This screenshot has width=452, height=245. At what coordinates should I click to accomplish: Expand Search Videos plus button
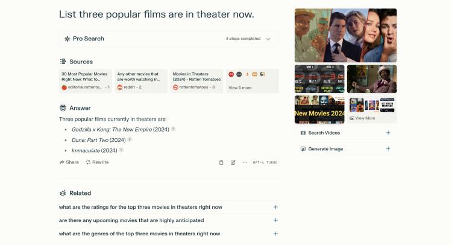[x=388, y=133]
